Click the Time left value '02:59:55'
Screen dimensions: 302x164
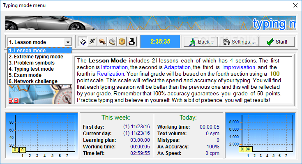click(140, 153)
